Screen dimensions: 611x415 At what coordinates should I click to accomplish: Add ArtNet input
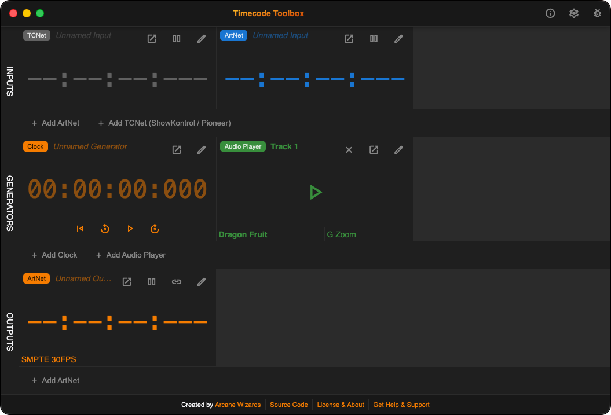click(56, 123)
